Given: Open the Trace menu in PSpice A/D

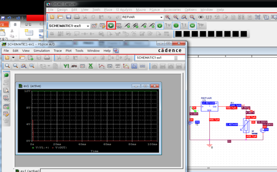Looking at the screenshot, I should coord(58,51).
